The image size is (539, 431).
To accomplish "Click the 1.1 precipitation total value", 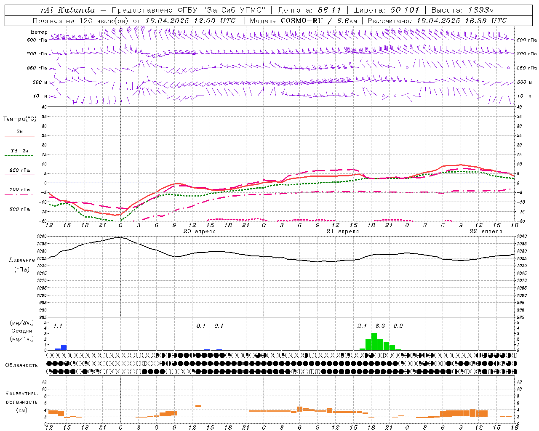I will tap(58, 326).
